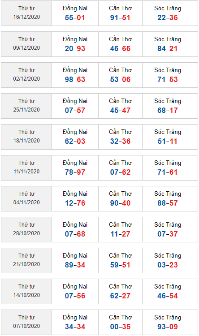199x336 pixels.
Task: Select the Sóc Trăng 93-09 cell
Action: (170, 322)
